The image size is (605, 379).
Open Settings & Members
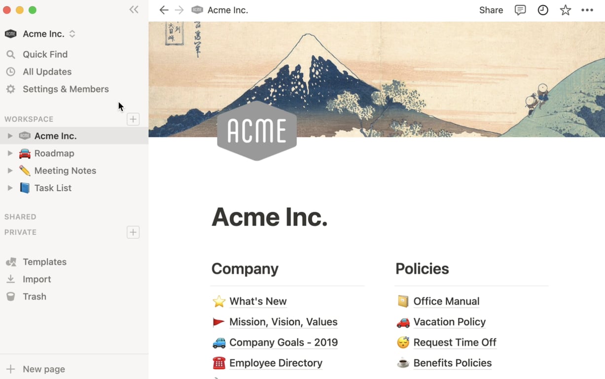tap(66, 89)
